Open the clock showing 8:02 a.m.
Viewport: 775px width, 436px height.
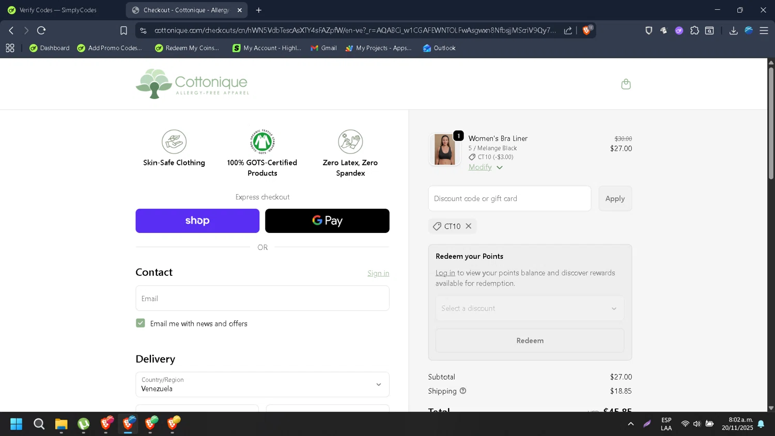tap(737, 424)
